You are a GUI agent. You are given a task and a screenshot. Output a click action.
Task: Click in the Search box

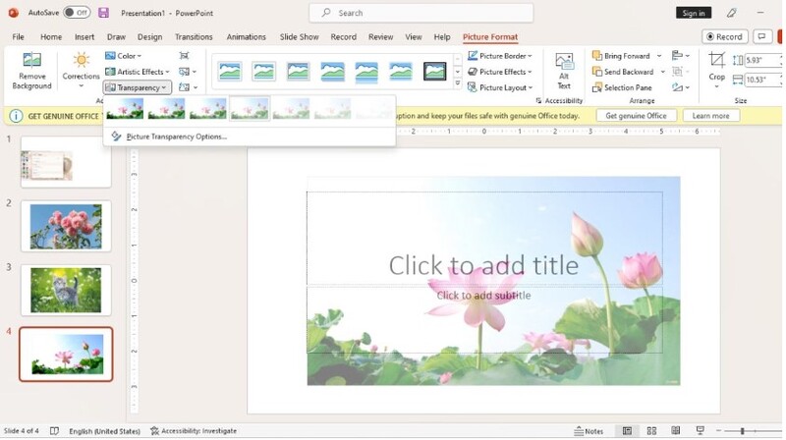coord(421,13)
